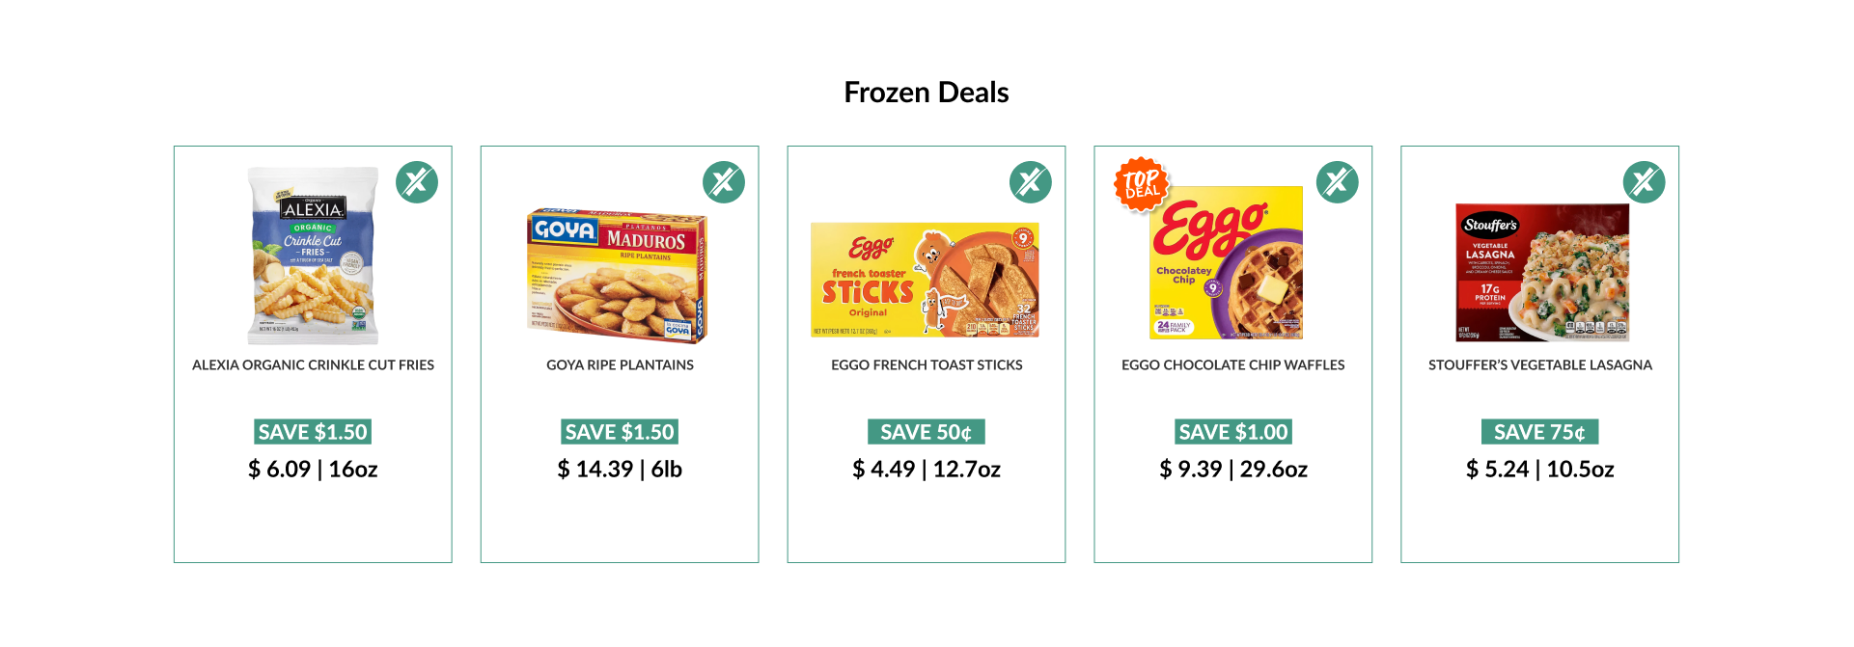Click the orange Top Deal badge

tap(1142, 183)
